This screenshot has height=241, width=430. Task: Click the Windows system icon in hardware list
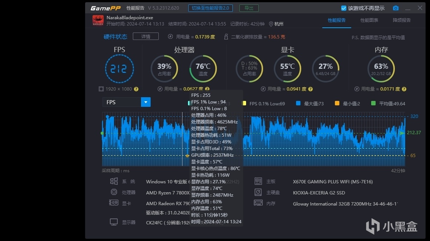tap(114, 181)
